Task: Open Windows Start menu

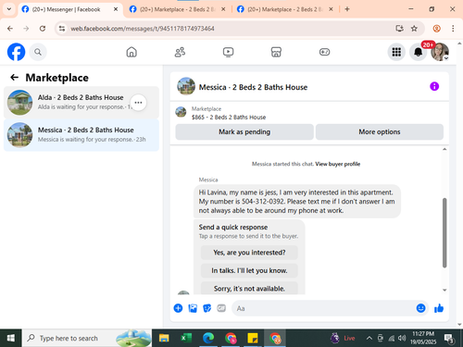Action: [11, 338]
